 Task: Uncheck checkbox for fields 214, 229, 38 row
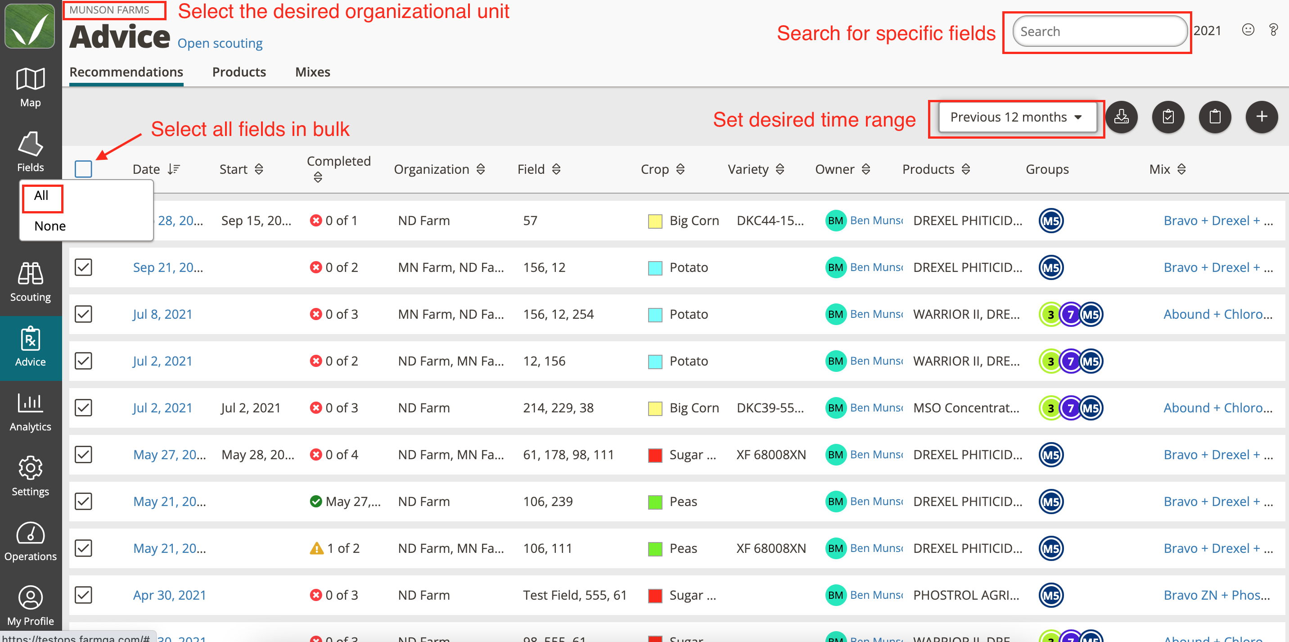click(x=83, y=408)
